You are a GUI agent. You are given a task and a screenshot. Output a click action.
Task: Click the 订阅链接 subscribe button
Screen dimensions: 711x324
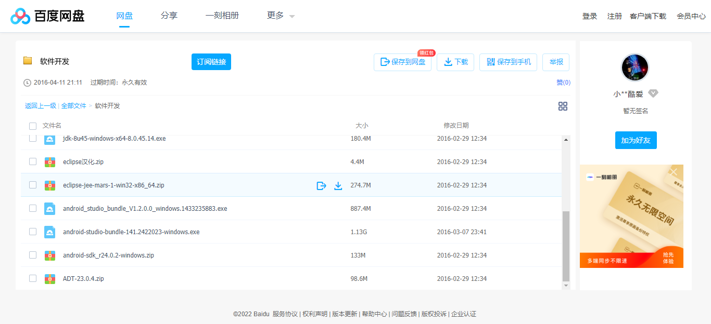coord(211,61)
